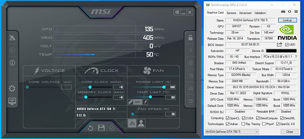Screen dimensions: 304x139
Task: Open the information icon in Afterburner sidebar
Action: (12, 63)
